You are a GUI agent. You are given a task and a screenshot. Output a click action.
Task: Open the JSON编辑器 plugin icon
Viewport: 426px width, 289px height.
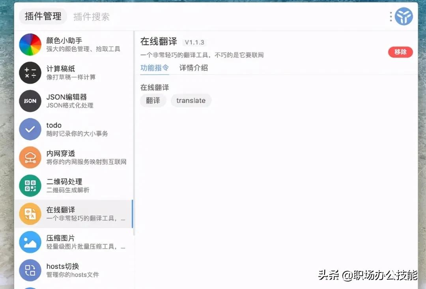pos(30,101)
